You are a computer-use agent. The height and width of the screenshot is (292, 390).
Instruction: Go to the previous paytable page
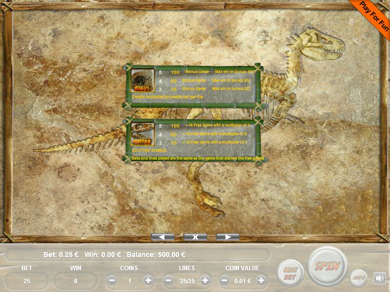(163, 237)
